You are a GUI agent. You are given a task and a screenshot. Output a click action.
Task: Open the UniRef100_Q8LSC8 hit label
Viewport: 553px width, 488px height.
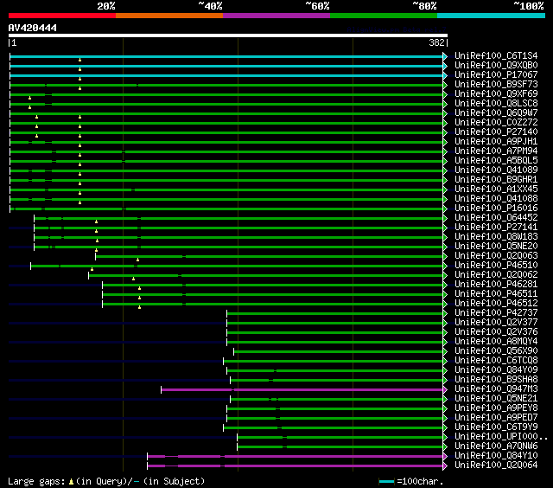pos(496,104)
